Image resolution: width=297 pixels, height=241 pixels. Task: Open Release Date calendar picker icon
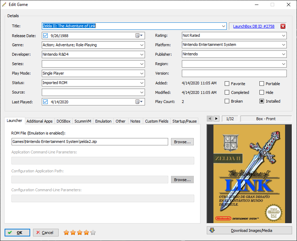(x=139, y=35)
